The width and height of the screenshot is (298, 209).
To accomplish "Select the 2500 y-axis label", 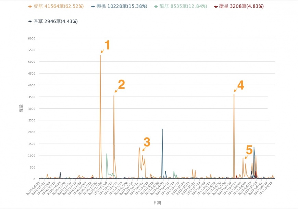I will [32, 120].
